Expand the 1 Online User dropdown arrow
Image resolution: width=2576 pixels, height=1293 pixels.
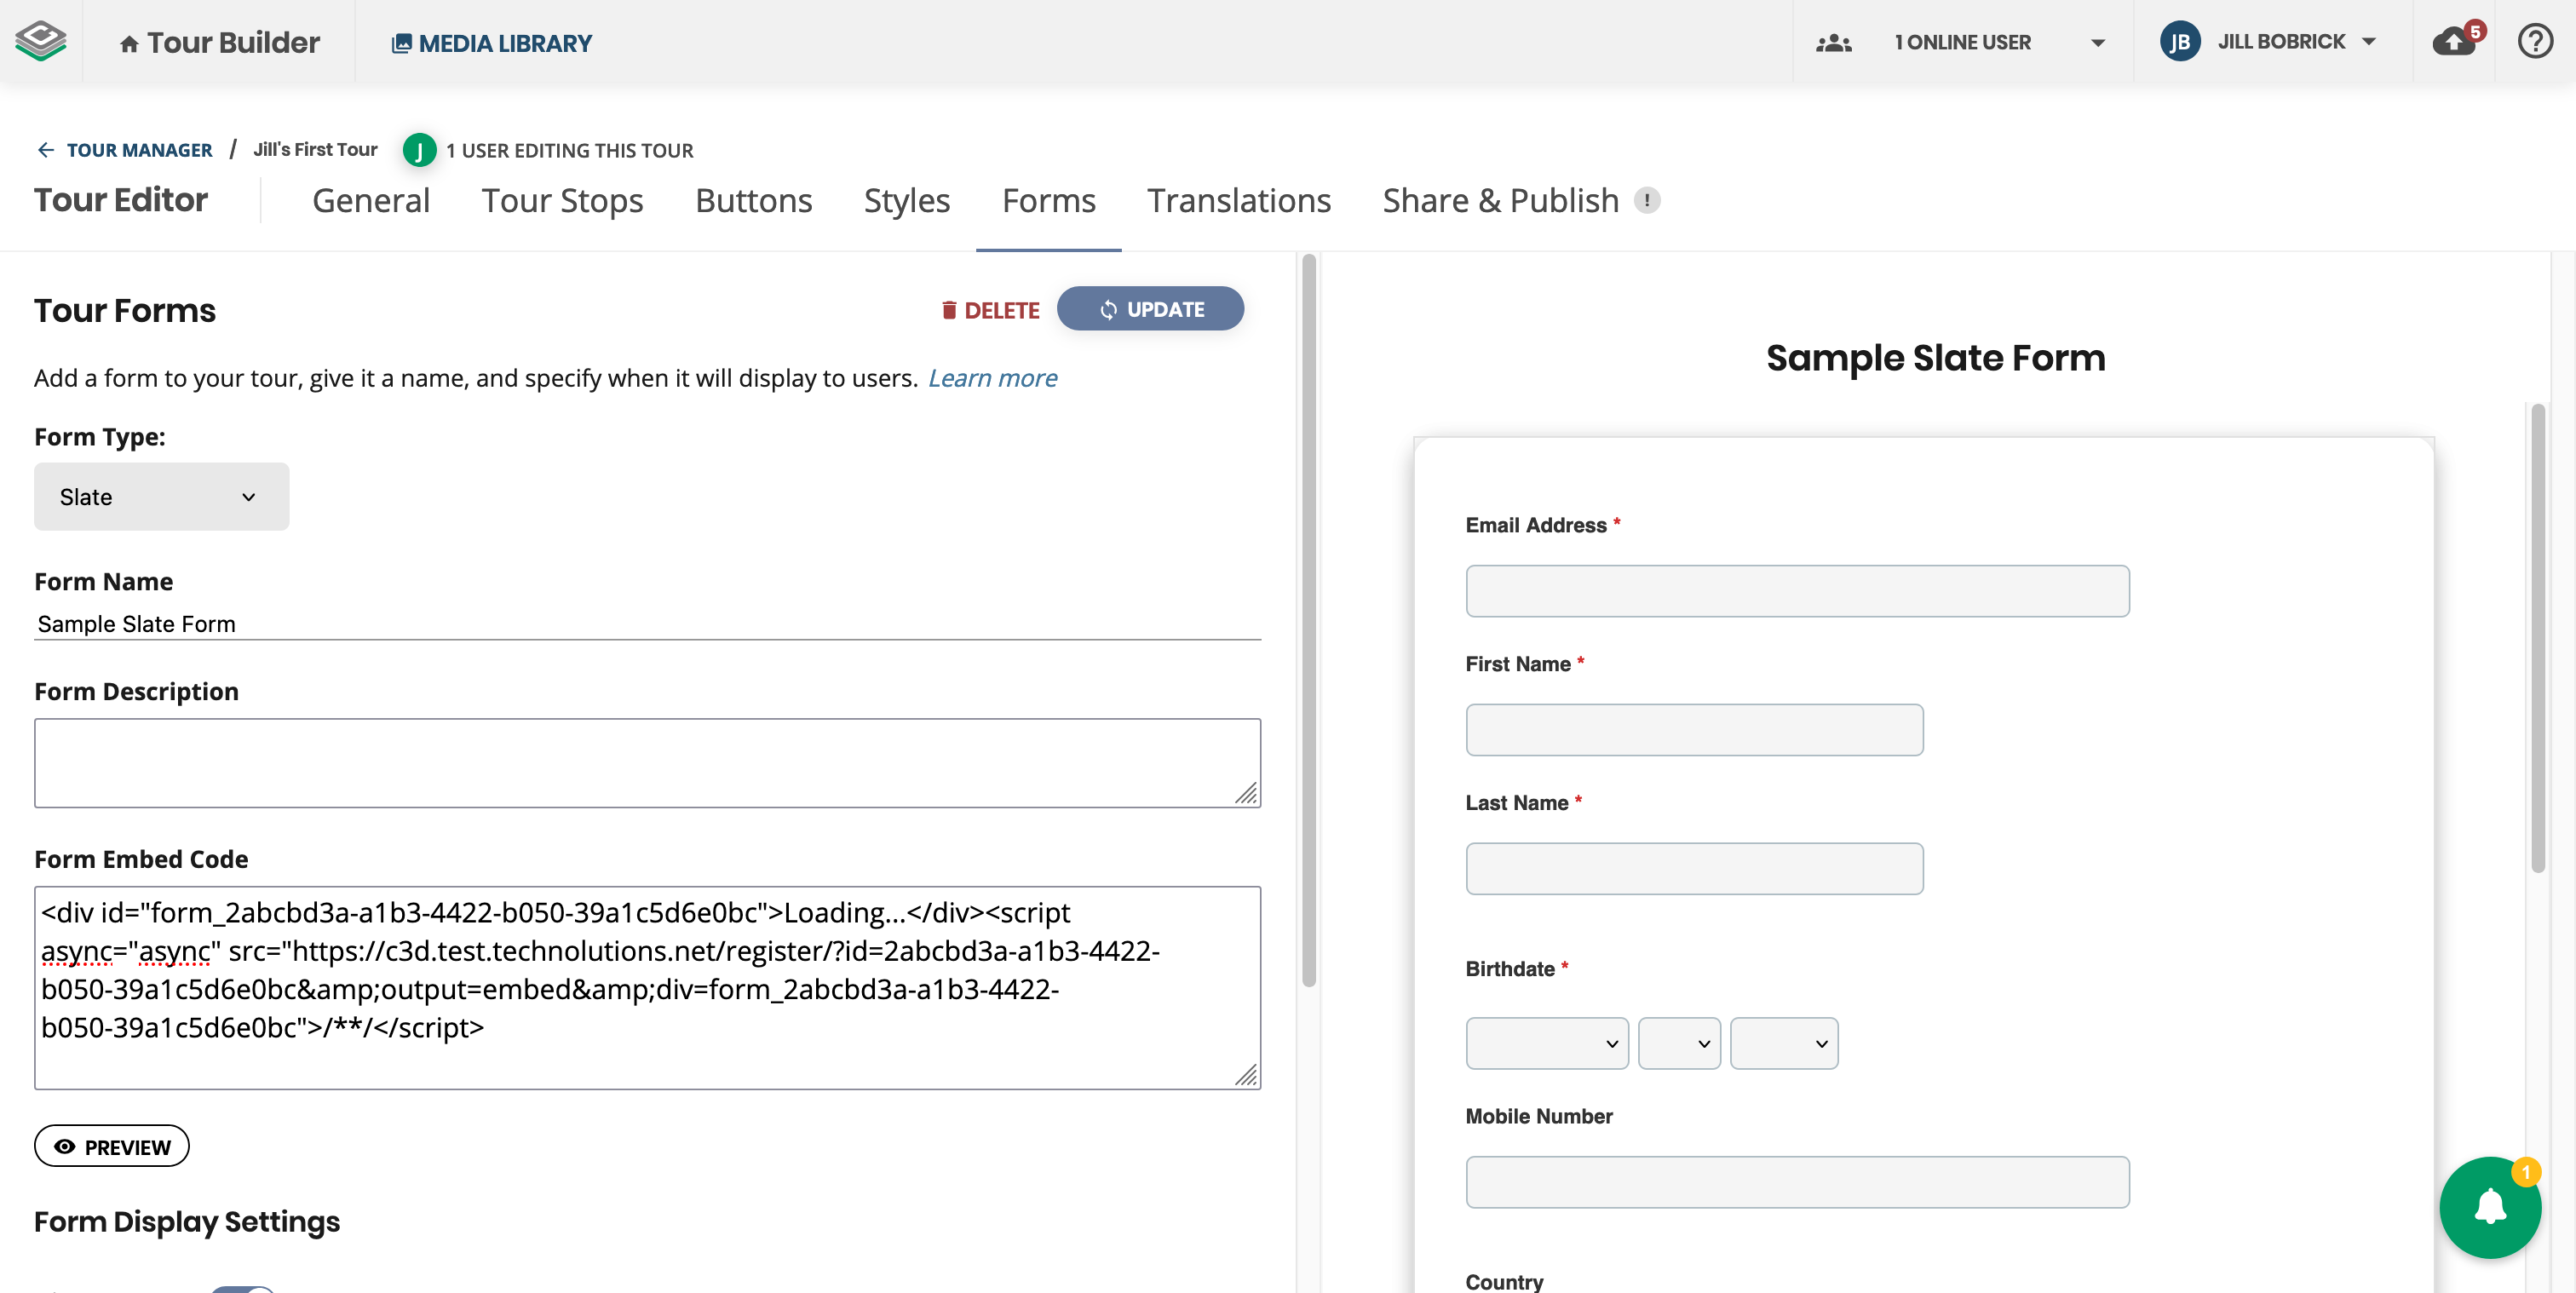tap(2098, 43)
